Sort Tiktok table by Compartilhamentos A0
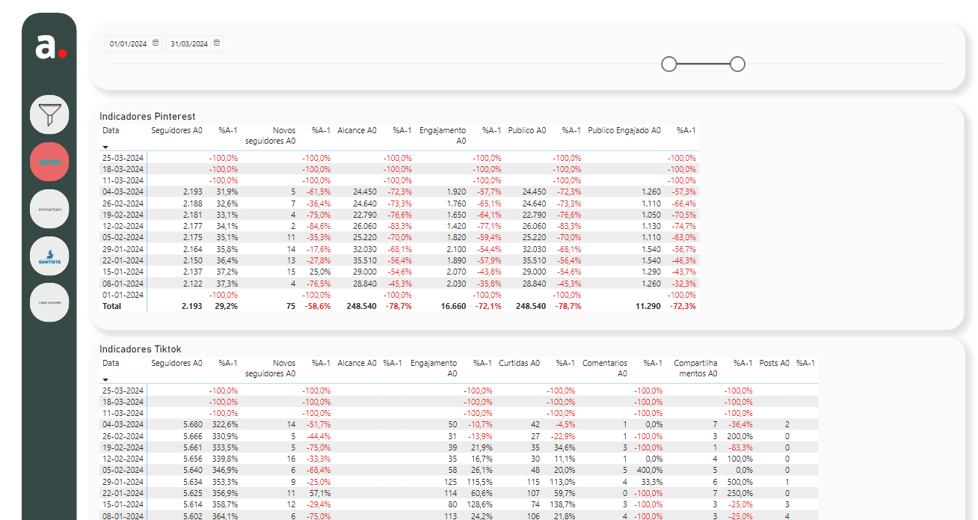978x520 pixels. tap(695, 368)
